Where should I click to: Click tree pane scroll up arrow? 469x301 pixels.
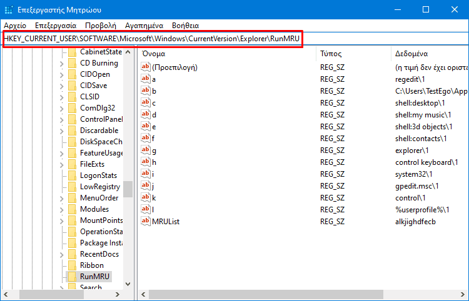128,52
